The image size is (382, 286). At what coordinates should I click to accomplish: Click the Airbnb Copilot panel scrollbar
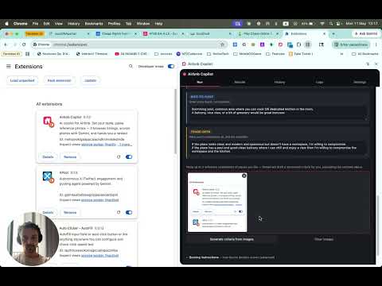(378, 225)
